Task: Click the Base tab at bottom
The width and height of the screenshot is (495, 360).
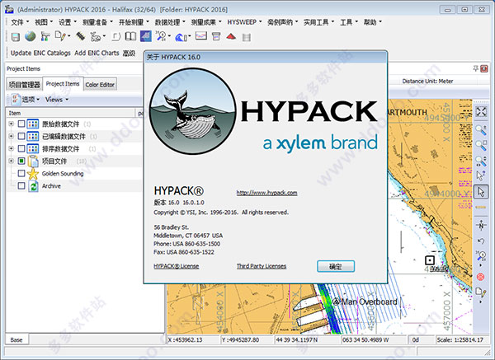Action: (16, 340)
